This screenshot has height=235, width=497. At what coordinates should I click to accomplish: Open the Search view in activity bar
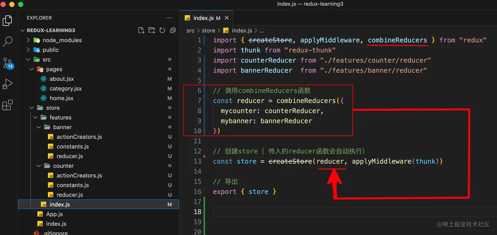(7, 41)
